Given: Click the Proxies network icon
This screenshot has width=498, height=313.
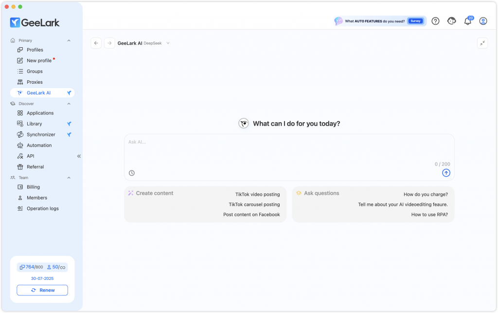Looking at the screenshot, I should (x=20, y=82).
